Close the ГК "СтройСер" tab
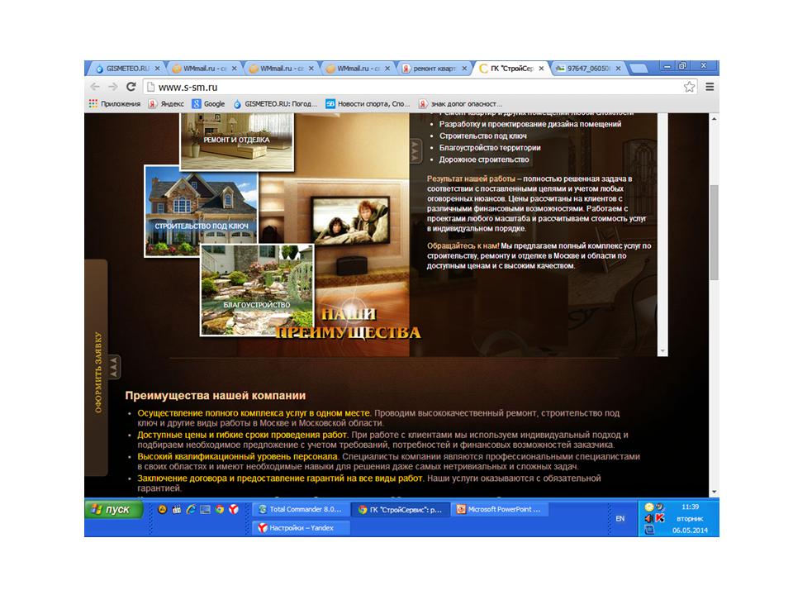Viewport: 793px width, 595px height. click(541, 69)
